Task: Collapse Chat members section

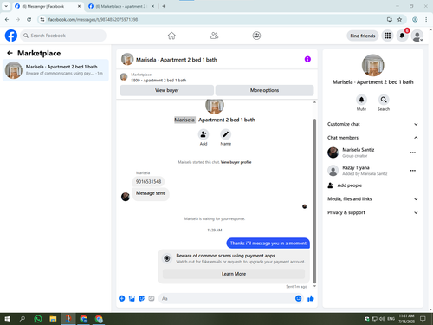Action: pos(372,138)
